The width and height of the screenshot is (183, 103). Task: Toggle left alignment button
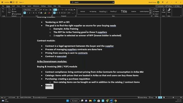[54, 13]
